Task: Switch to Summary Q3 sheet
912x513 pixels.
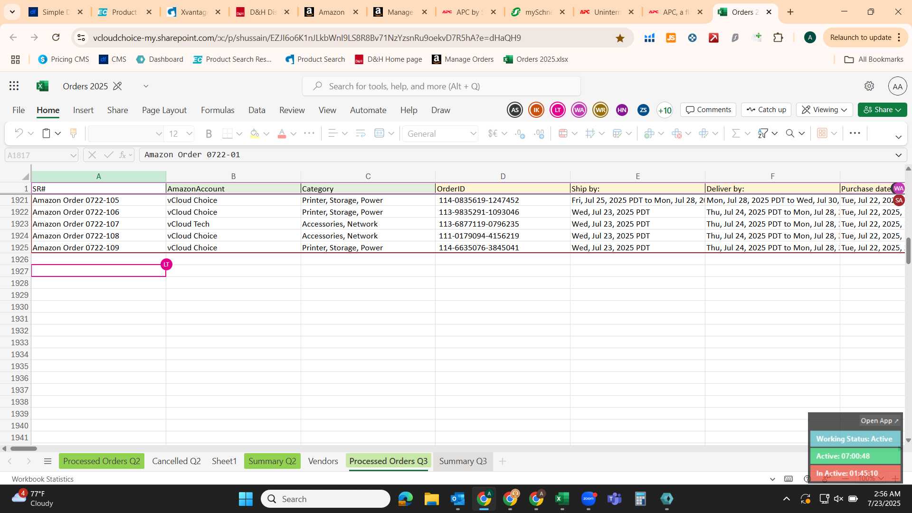Action: (x=463, y=461)
